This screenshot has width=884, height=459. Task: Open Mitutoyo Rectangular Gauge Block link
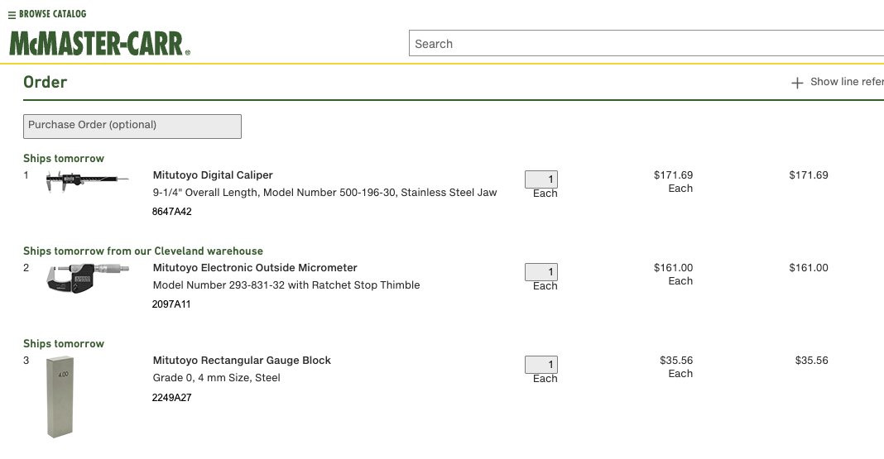tap(242, 361)
